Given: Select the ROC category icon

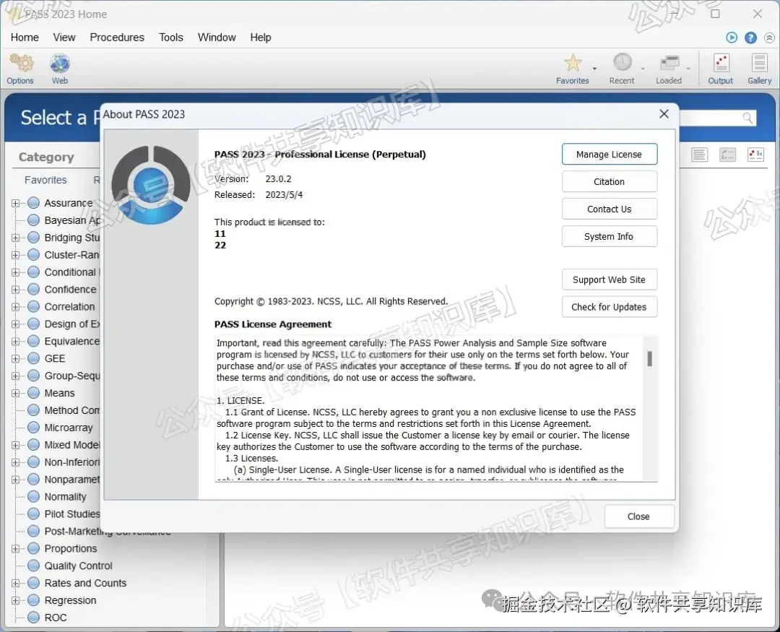Looking at the screenshot, I should point(34,618).
